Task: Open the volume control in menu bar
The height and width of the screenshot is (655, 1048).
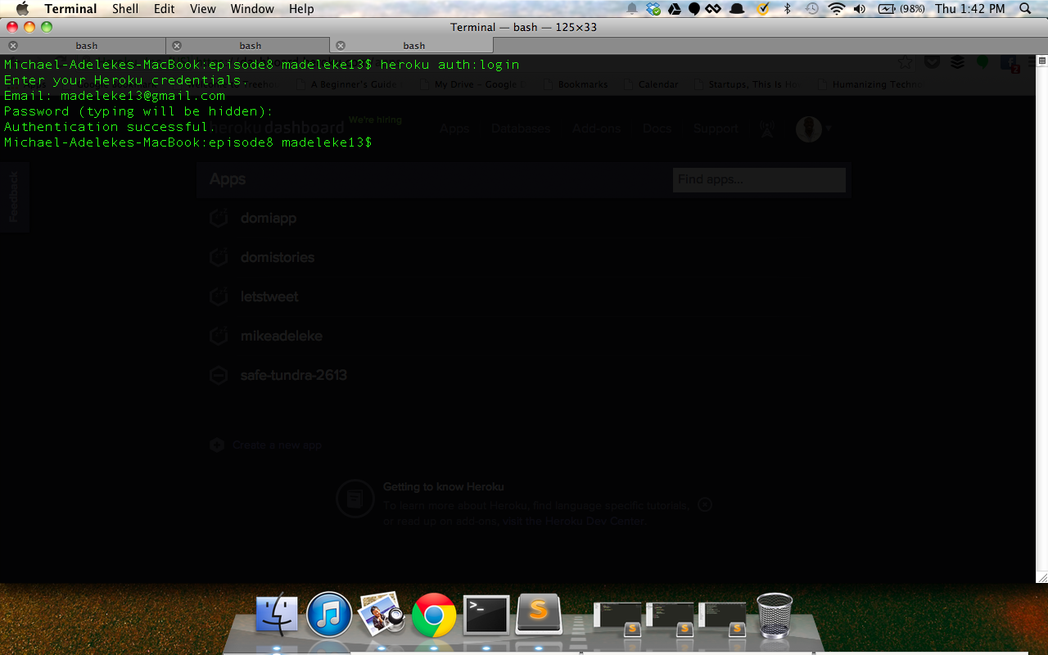Action: click(x=860, y=9)
